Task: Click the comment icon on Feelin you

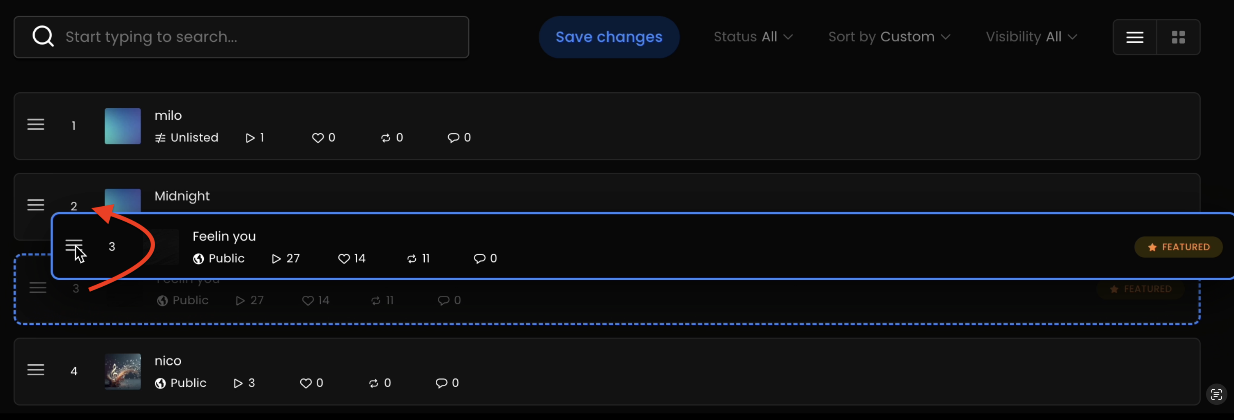Action: (479, 259)
